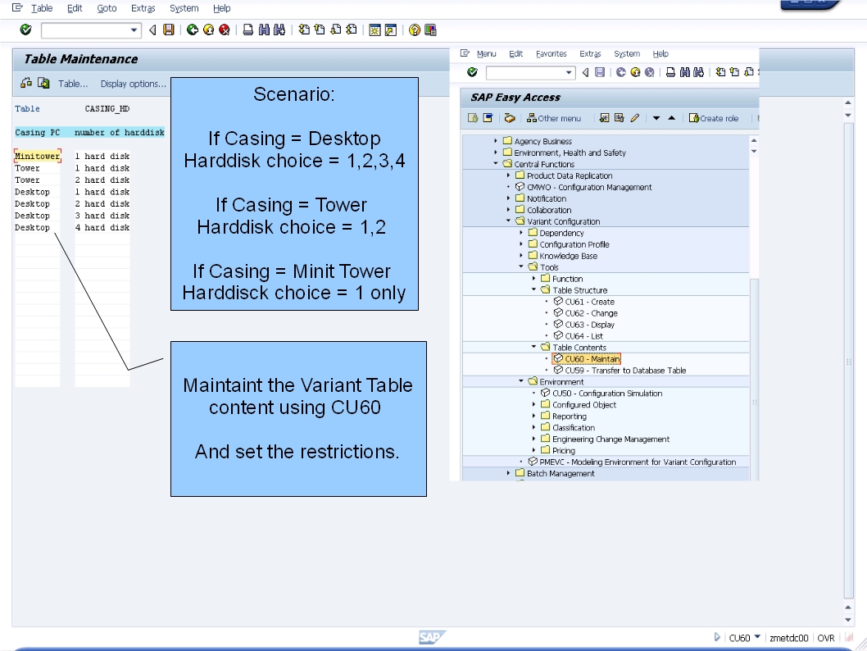Image resolution: width=867 pixels, height=651 pixels.
Task: Click Print icon in Table Maintenance toolbar
Action: click(x=248, y=30)
